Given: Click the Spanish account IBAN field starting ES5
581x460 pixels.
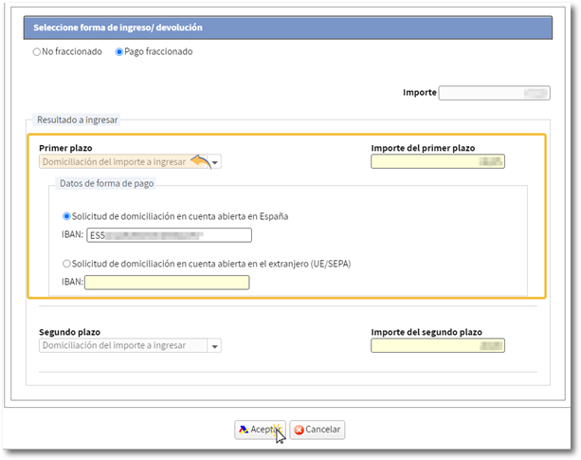Looking at the screenshot, I should click(169, 235).
